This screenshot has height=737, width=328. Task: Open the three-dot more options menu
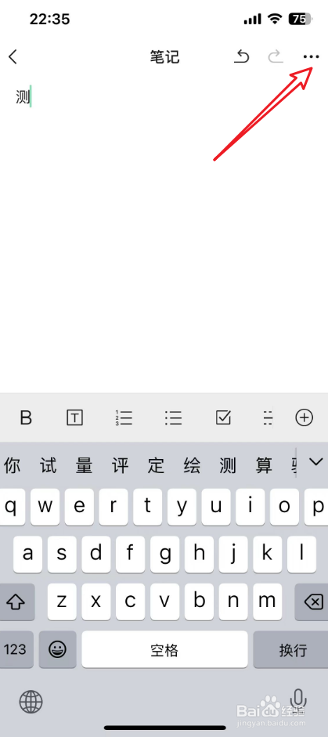click(311, 57)
